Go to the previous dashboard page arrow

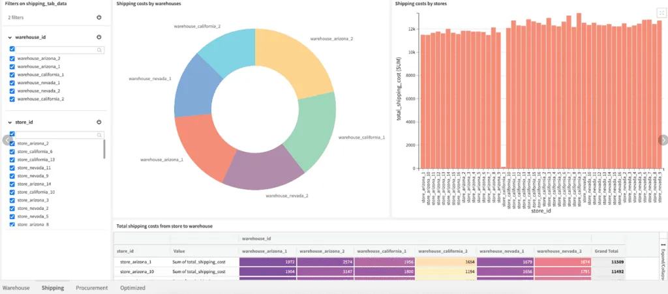click(7, 140)
